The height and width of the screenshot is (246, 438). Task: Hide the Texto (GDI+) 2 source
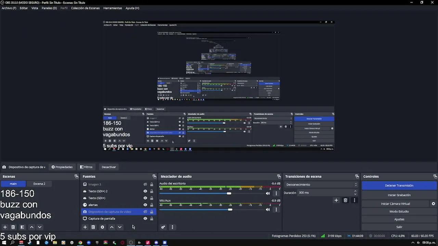(x=145, y=191)
